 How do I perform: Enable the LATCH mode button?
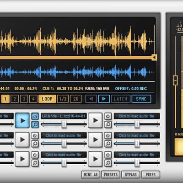(121, 99)
